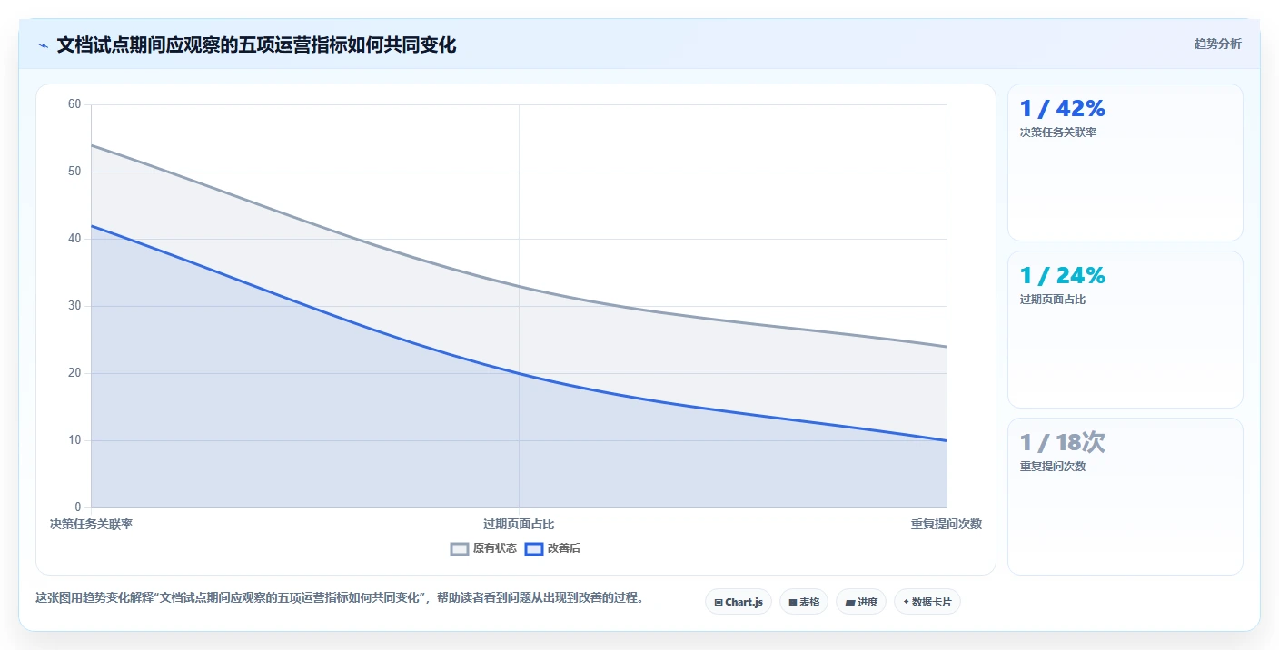Click the 1 / 18次 value text

pyautogui.click(x=1063, y=443)
